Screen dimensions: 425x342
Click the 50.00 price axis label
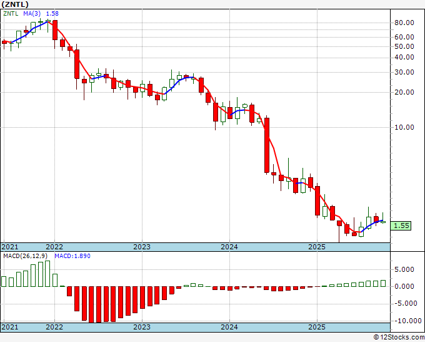[x=404, y=46]
